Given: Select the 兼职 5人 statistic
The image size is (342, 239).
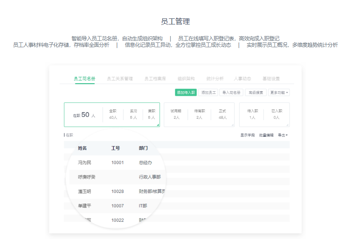Looking at the screenshot, I should 152,114.
